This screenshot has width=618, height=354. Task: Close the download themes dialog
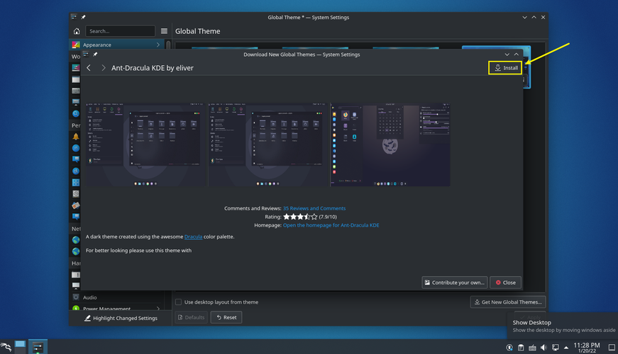pyautogui.click(x=505, y=282)
